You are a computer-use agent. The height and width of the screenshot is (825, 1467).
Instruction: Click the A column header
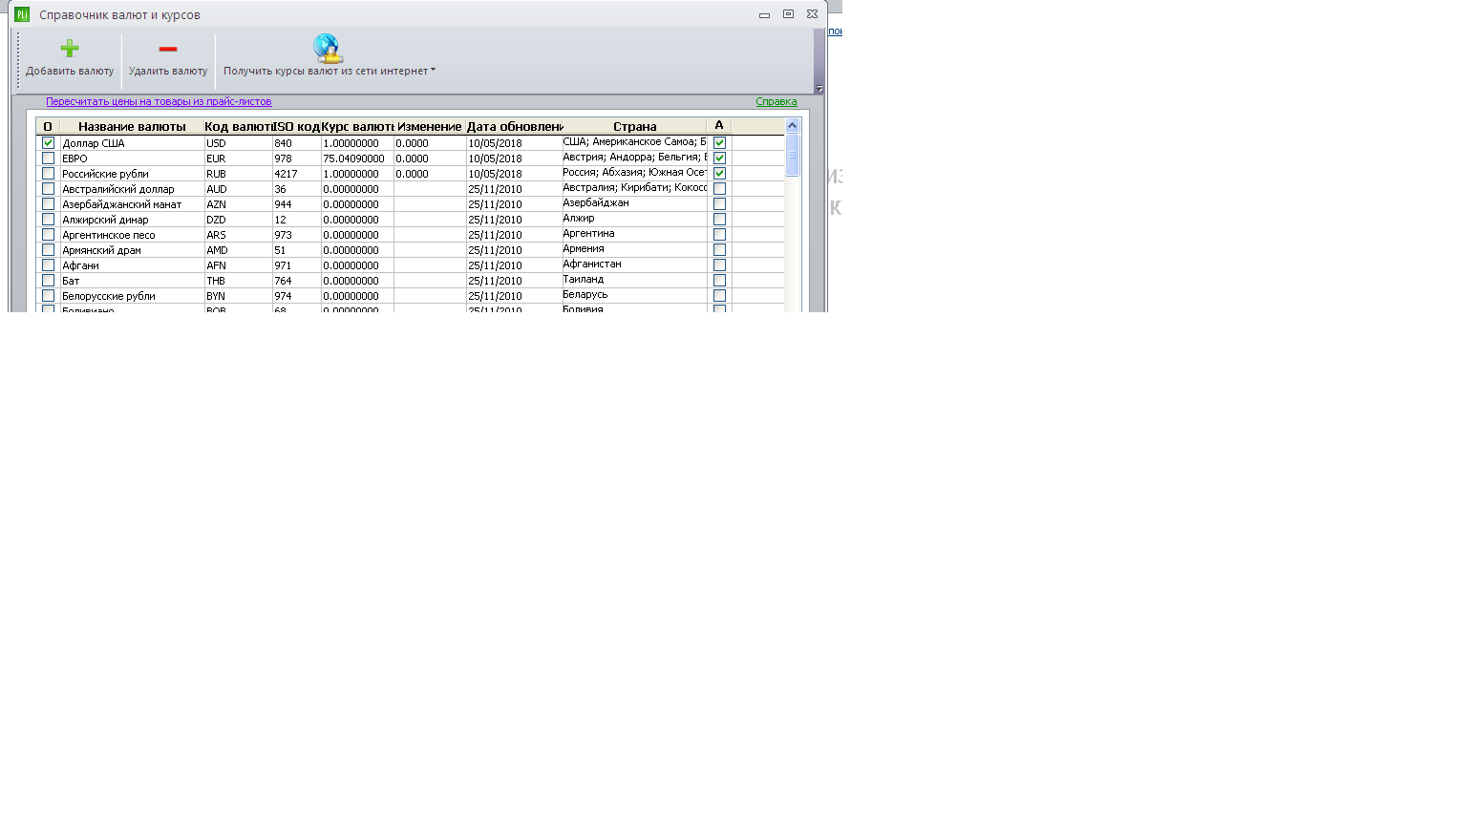coord(719,126)
